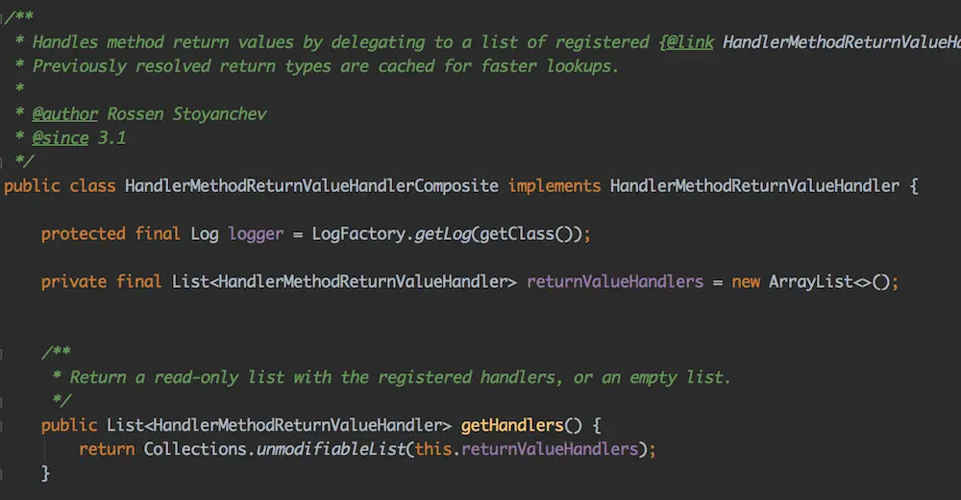Click the @link Javadoc tag
Image resolution: width=961 pixels, height=500 pixels.
click(x=689, y=42)
